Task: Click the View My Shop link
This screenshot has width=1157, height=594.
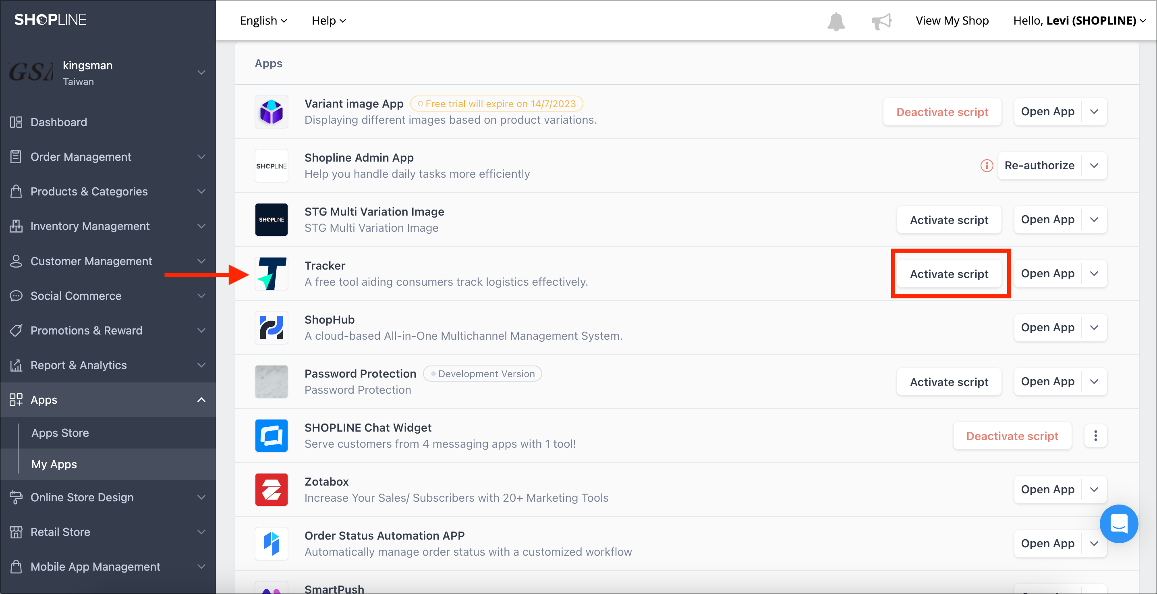Action: (x=952, y=21)
